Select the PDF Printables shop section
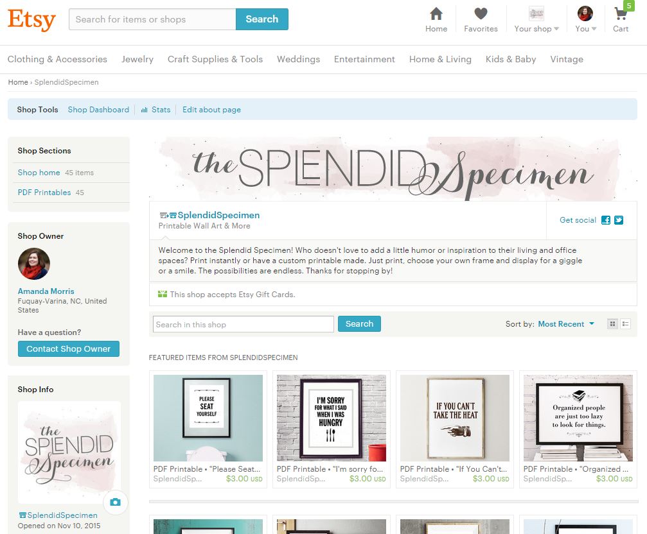The width and height of the screenshot is (647, 534). click(x=44, y=193)
